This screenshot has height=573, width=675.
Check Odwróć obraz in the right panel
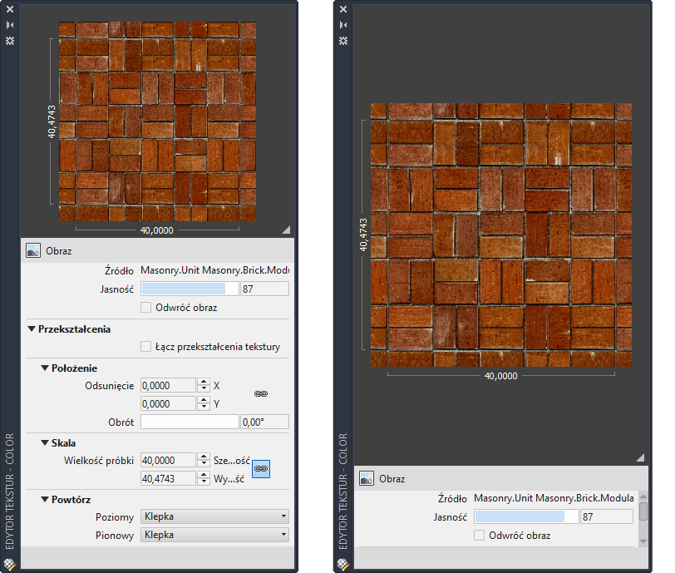coord(479,536)
